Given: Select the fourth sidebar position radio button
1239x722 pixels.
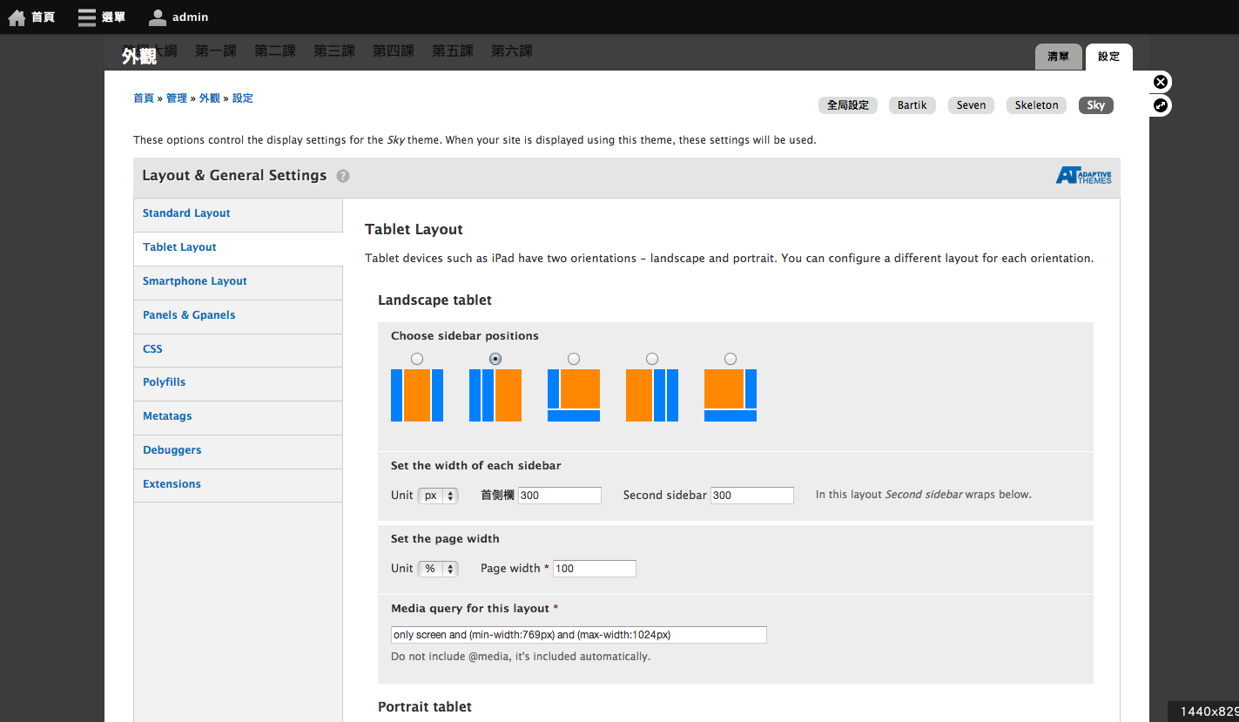Looking at the screenshot, I should 652,359.
